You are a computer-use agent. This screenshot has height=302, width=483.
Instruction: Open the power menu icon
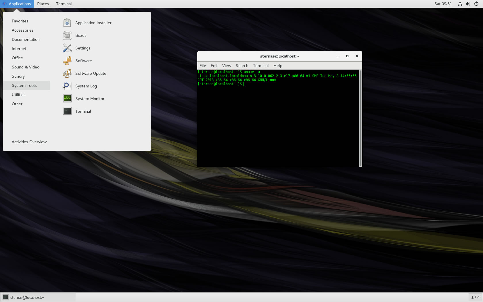[476, 4]
